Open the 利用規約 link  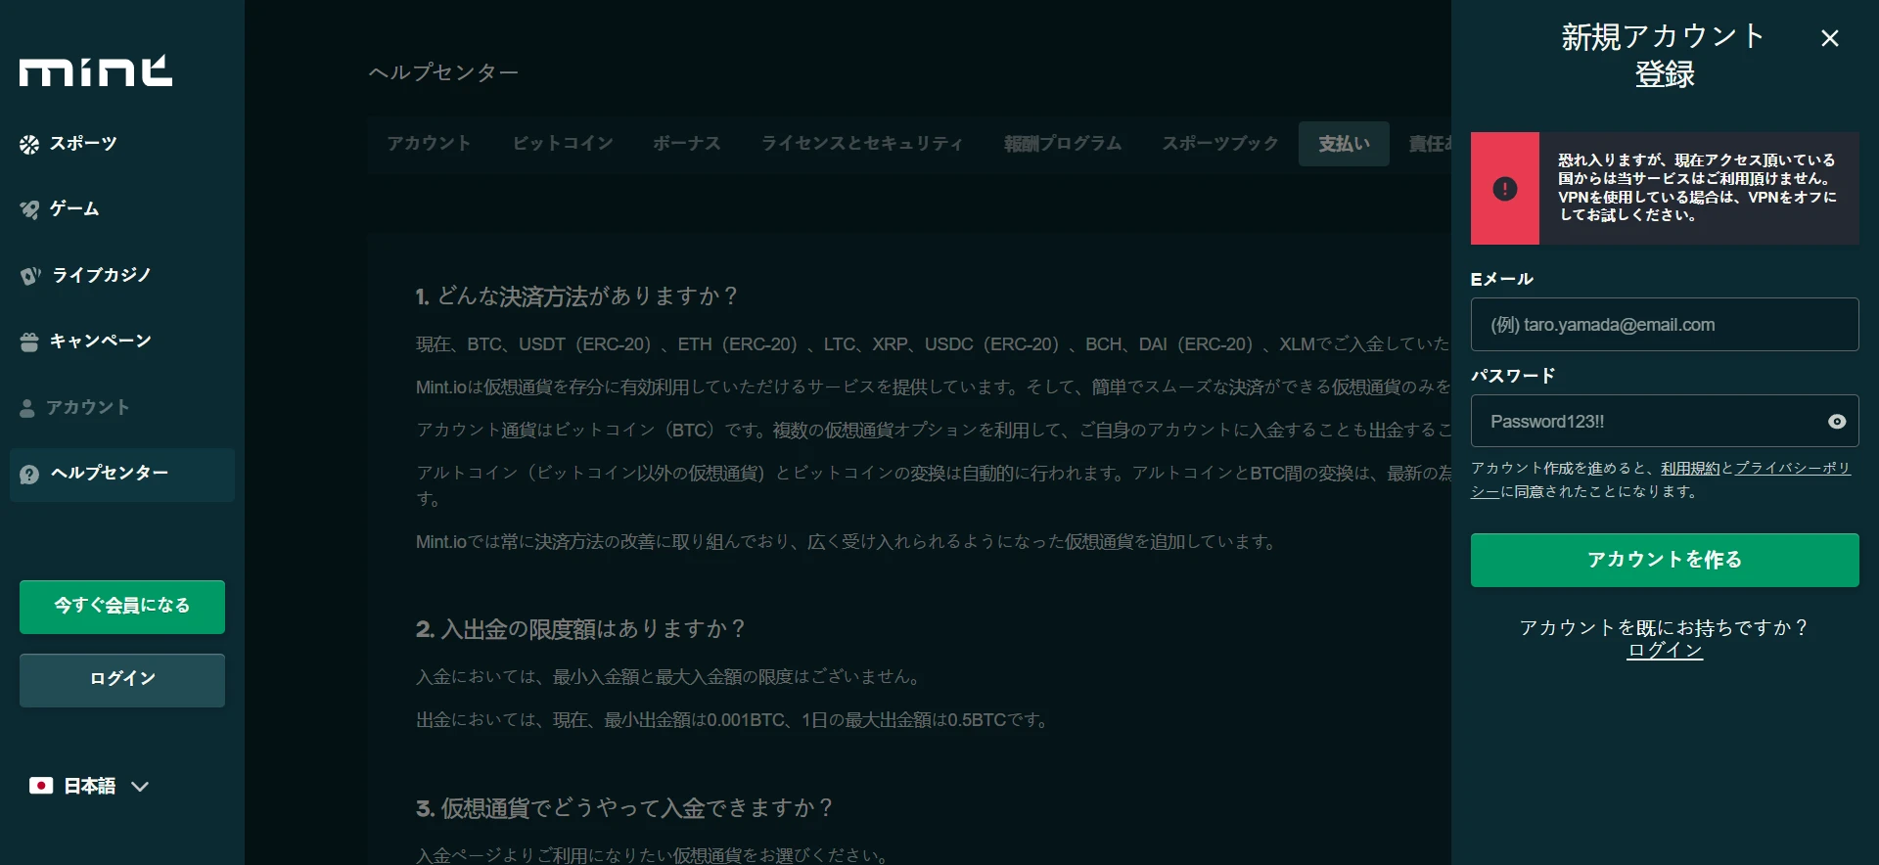[x=1690, y=469]
